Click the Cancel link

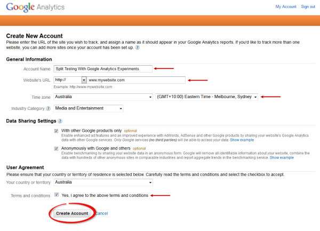102,213
